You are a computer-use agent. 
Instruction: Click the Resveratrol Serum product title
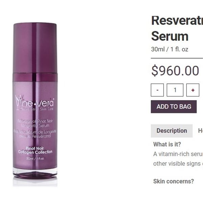pyautogui.click(x=177, y=28)
